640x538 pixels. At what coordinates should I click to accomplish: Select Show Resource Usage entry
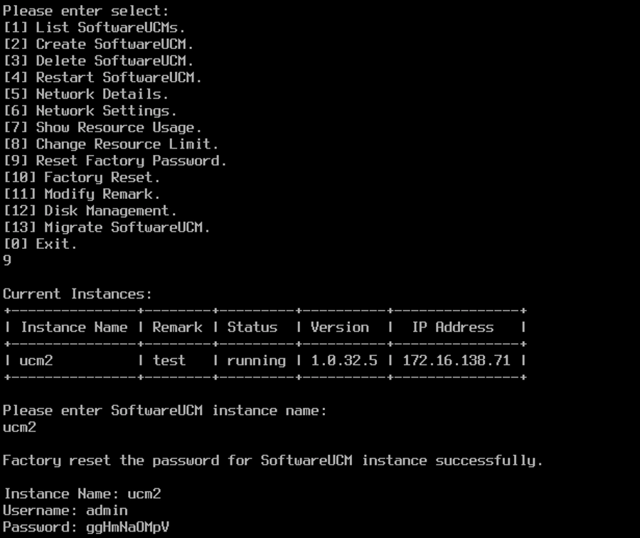coord(102,128)
